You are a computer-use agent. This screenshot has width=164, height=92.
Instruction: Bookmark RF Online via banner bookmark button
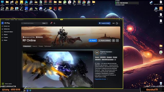click(114, 40)
